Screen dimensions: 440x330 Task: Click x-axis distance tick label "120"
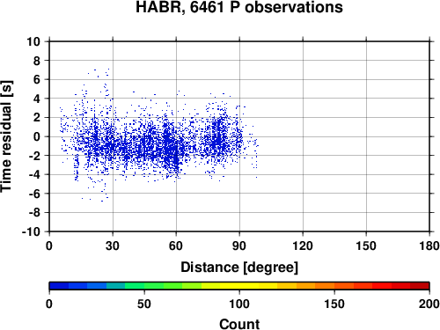coord(303,246)
